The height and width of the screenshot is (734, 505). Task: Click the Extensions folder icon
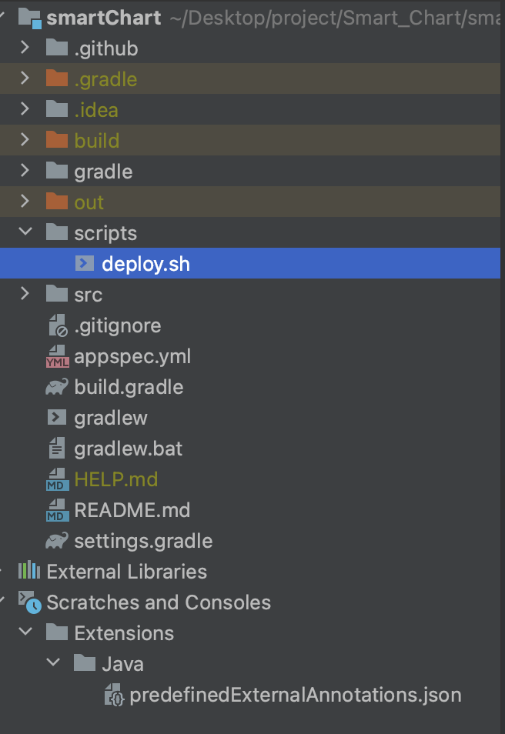pyautogui.click(x=57, y=632)
